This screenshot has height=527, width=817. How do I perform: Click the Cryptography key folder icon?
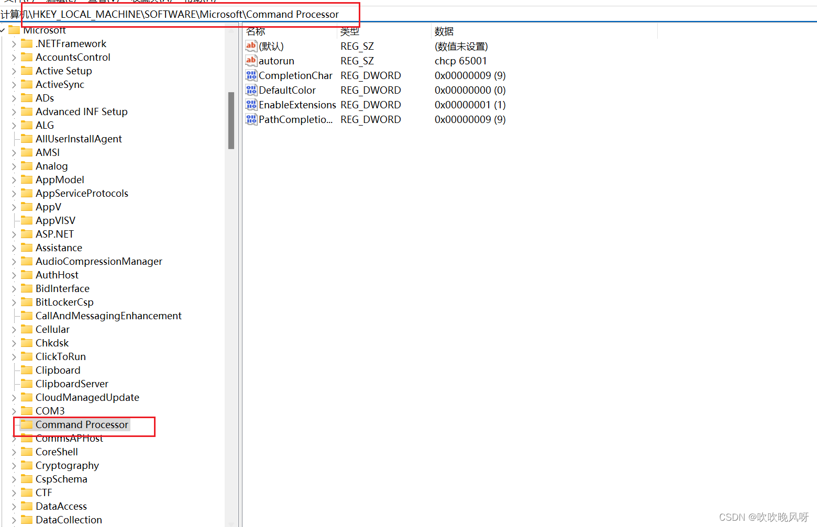[x=27, y=465]
